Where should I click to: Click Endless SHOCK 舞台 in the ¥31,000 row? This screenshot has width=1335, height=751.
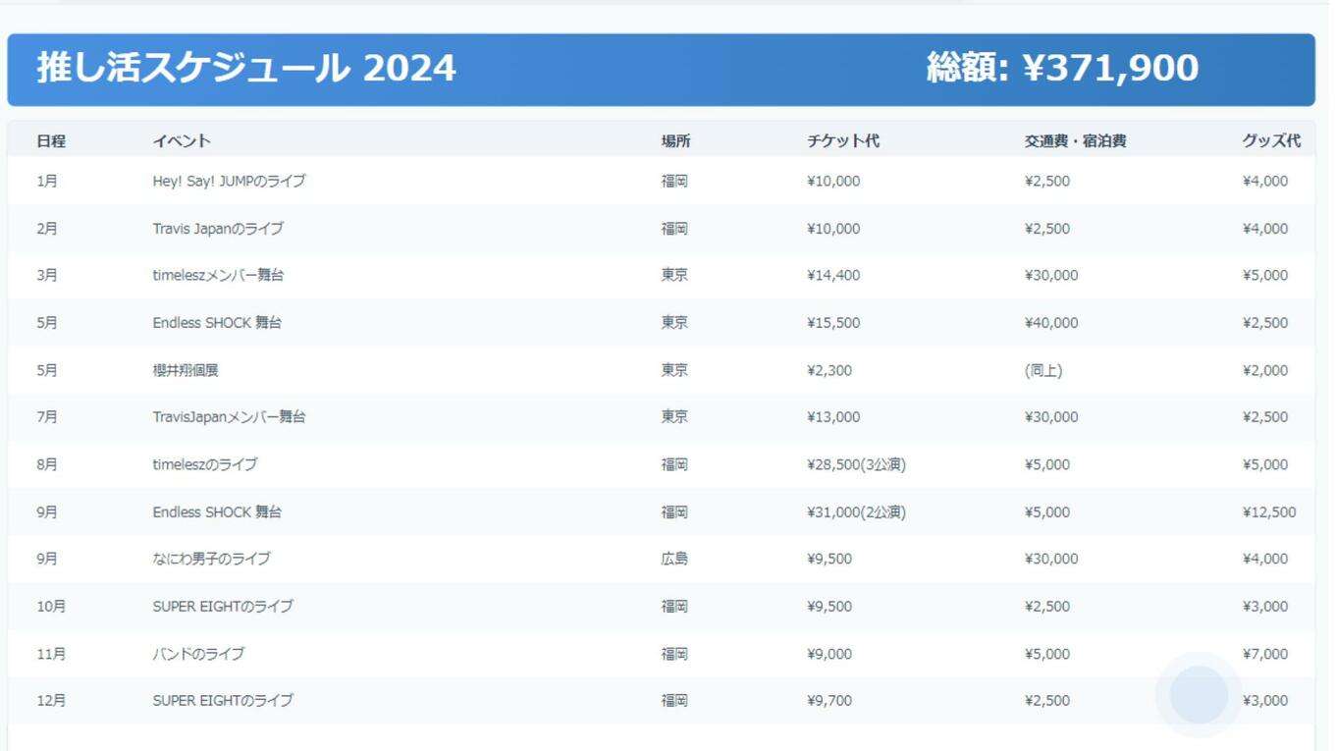click(217, 512)
